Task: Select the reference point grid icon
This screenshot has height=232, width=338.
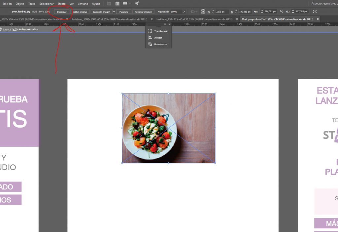Action: click(203, 12)
